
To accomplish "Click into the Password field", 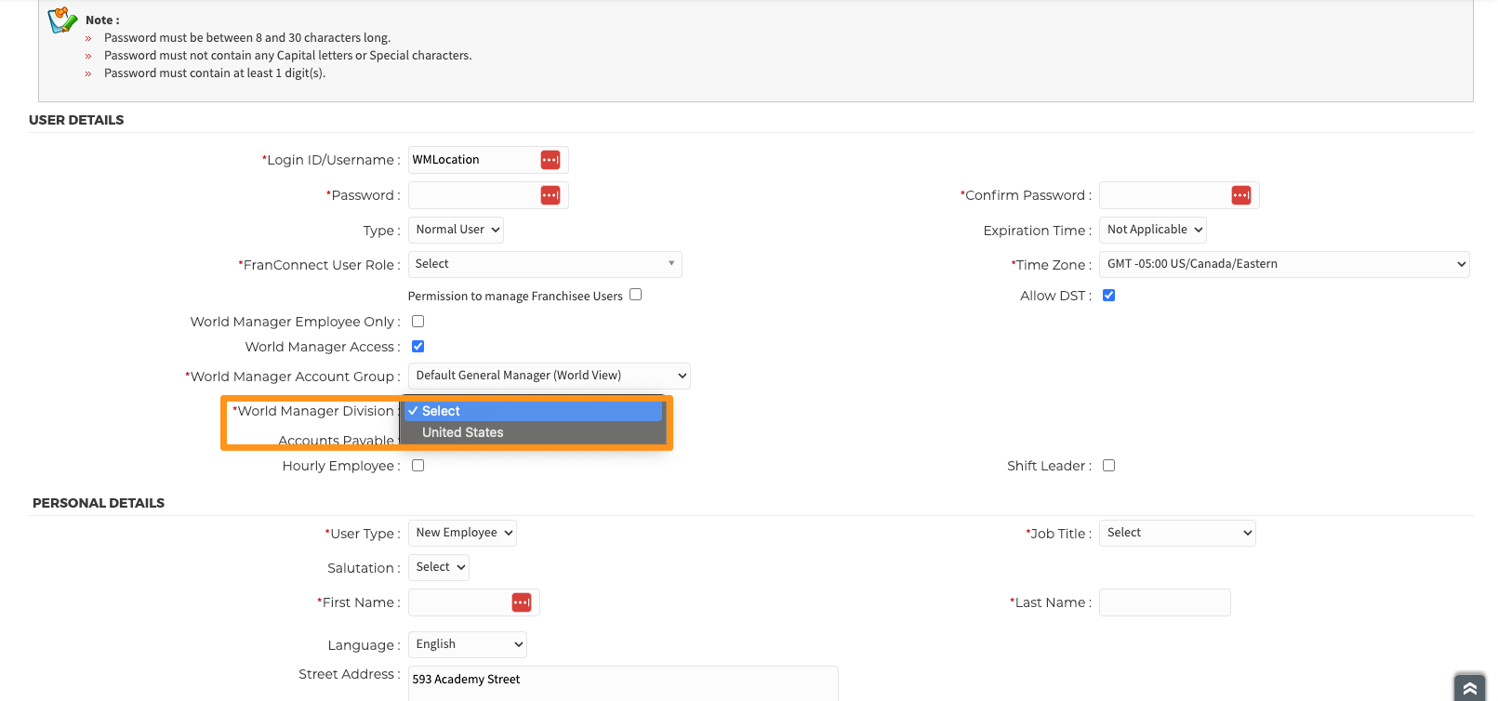I will click(x=488, y=195).
